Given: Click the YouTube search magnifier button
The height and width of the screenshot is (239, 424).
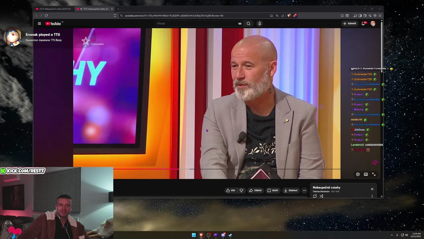Looking at the screenshot, I should pyautogui.click(x=248, y=24).
